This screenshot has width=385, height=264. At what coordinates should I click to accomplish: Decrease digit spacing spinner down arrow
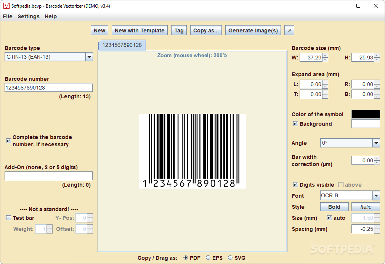[377, 231]
